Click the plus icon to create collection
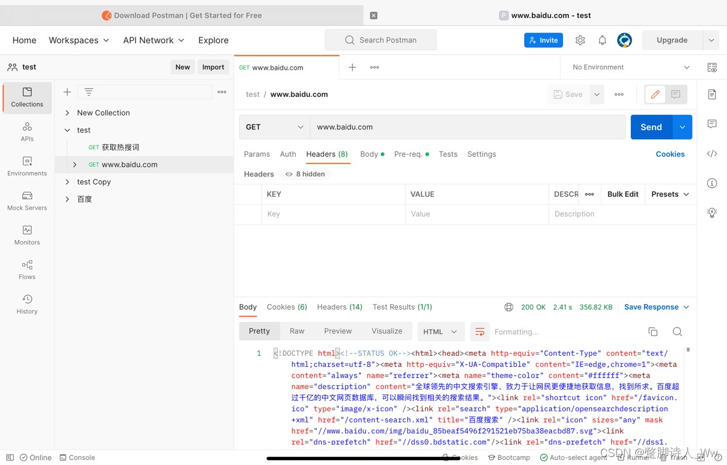The height and width of the screenshot is (465, 727). (67, 92)
